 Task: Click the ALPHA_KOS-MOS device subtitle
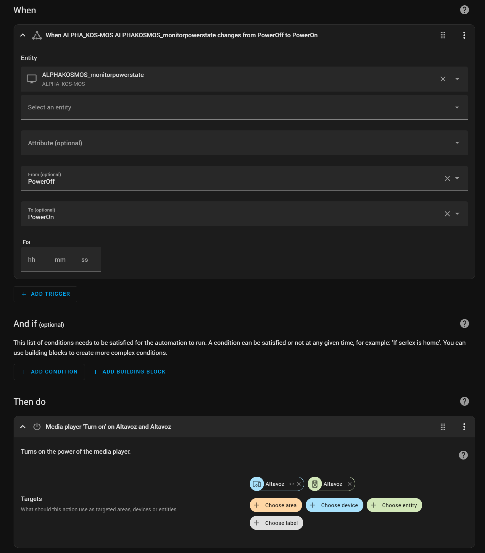coord(63,84)
